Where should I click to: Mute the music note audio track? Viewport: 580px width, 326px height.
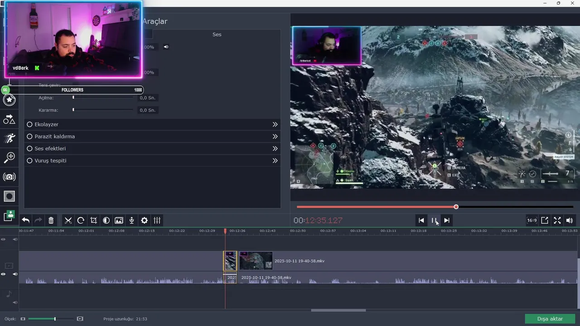(15, 302)
